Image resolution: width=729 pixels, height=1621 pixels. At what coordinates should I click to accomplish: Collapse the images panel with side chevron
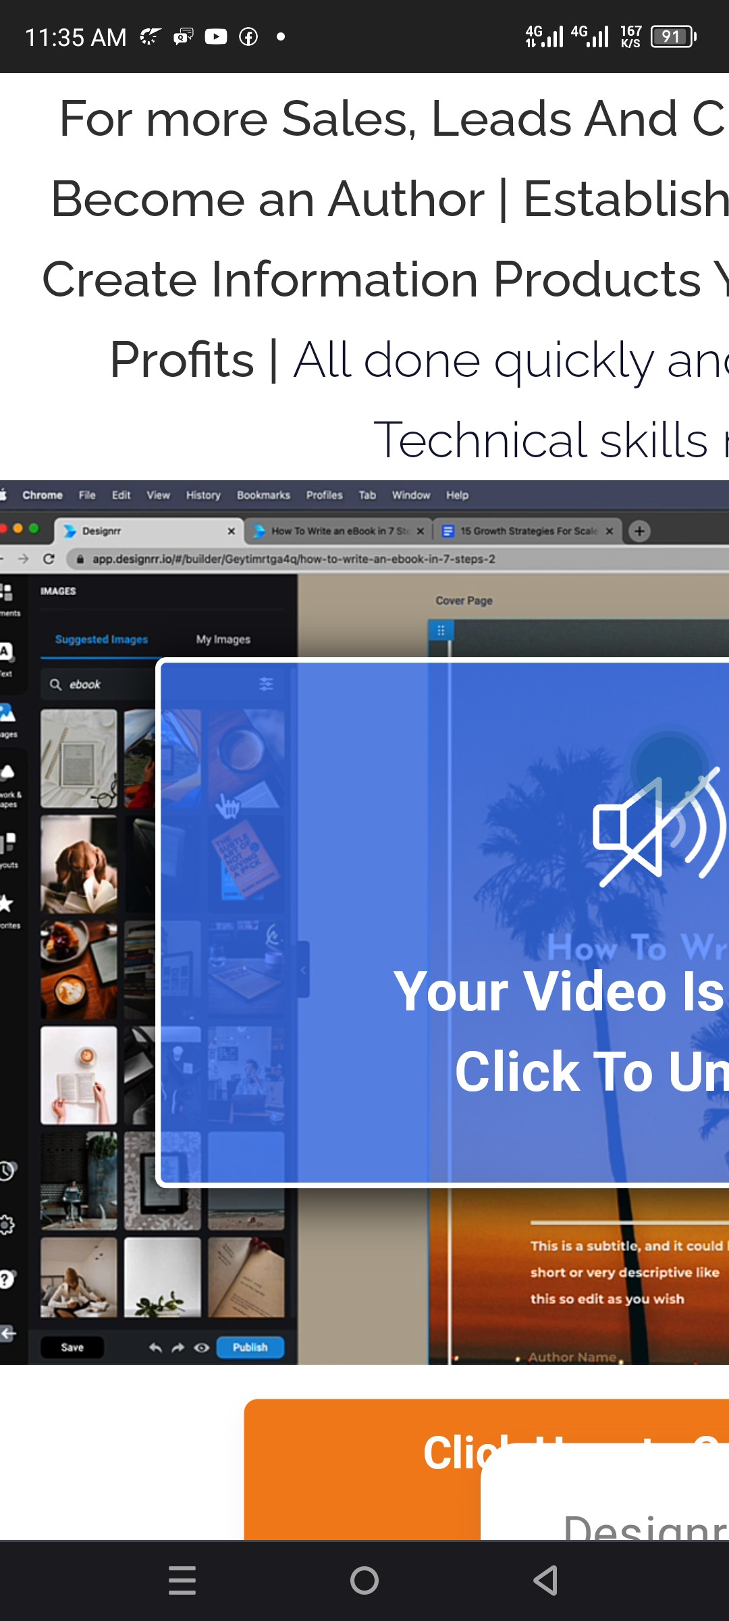pyautogui.click(x=303, y=969)
